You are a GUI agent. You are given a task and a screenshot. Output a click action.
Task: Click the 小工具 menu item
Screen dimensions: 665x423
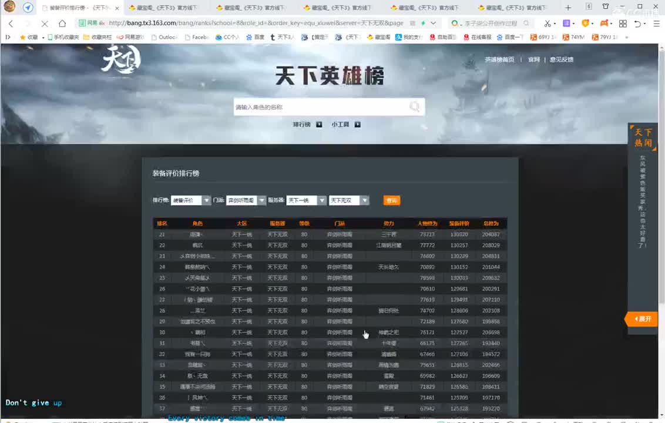(x=340, y=125)
